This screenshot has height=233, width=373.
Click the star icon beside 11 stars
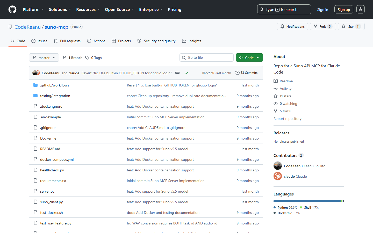tap(276, 96)
